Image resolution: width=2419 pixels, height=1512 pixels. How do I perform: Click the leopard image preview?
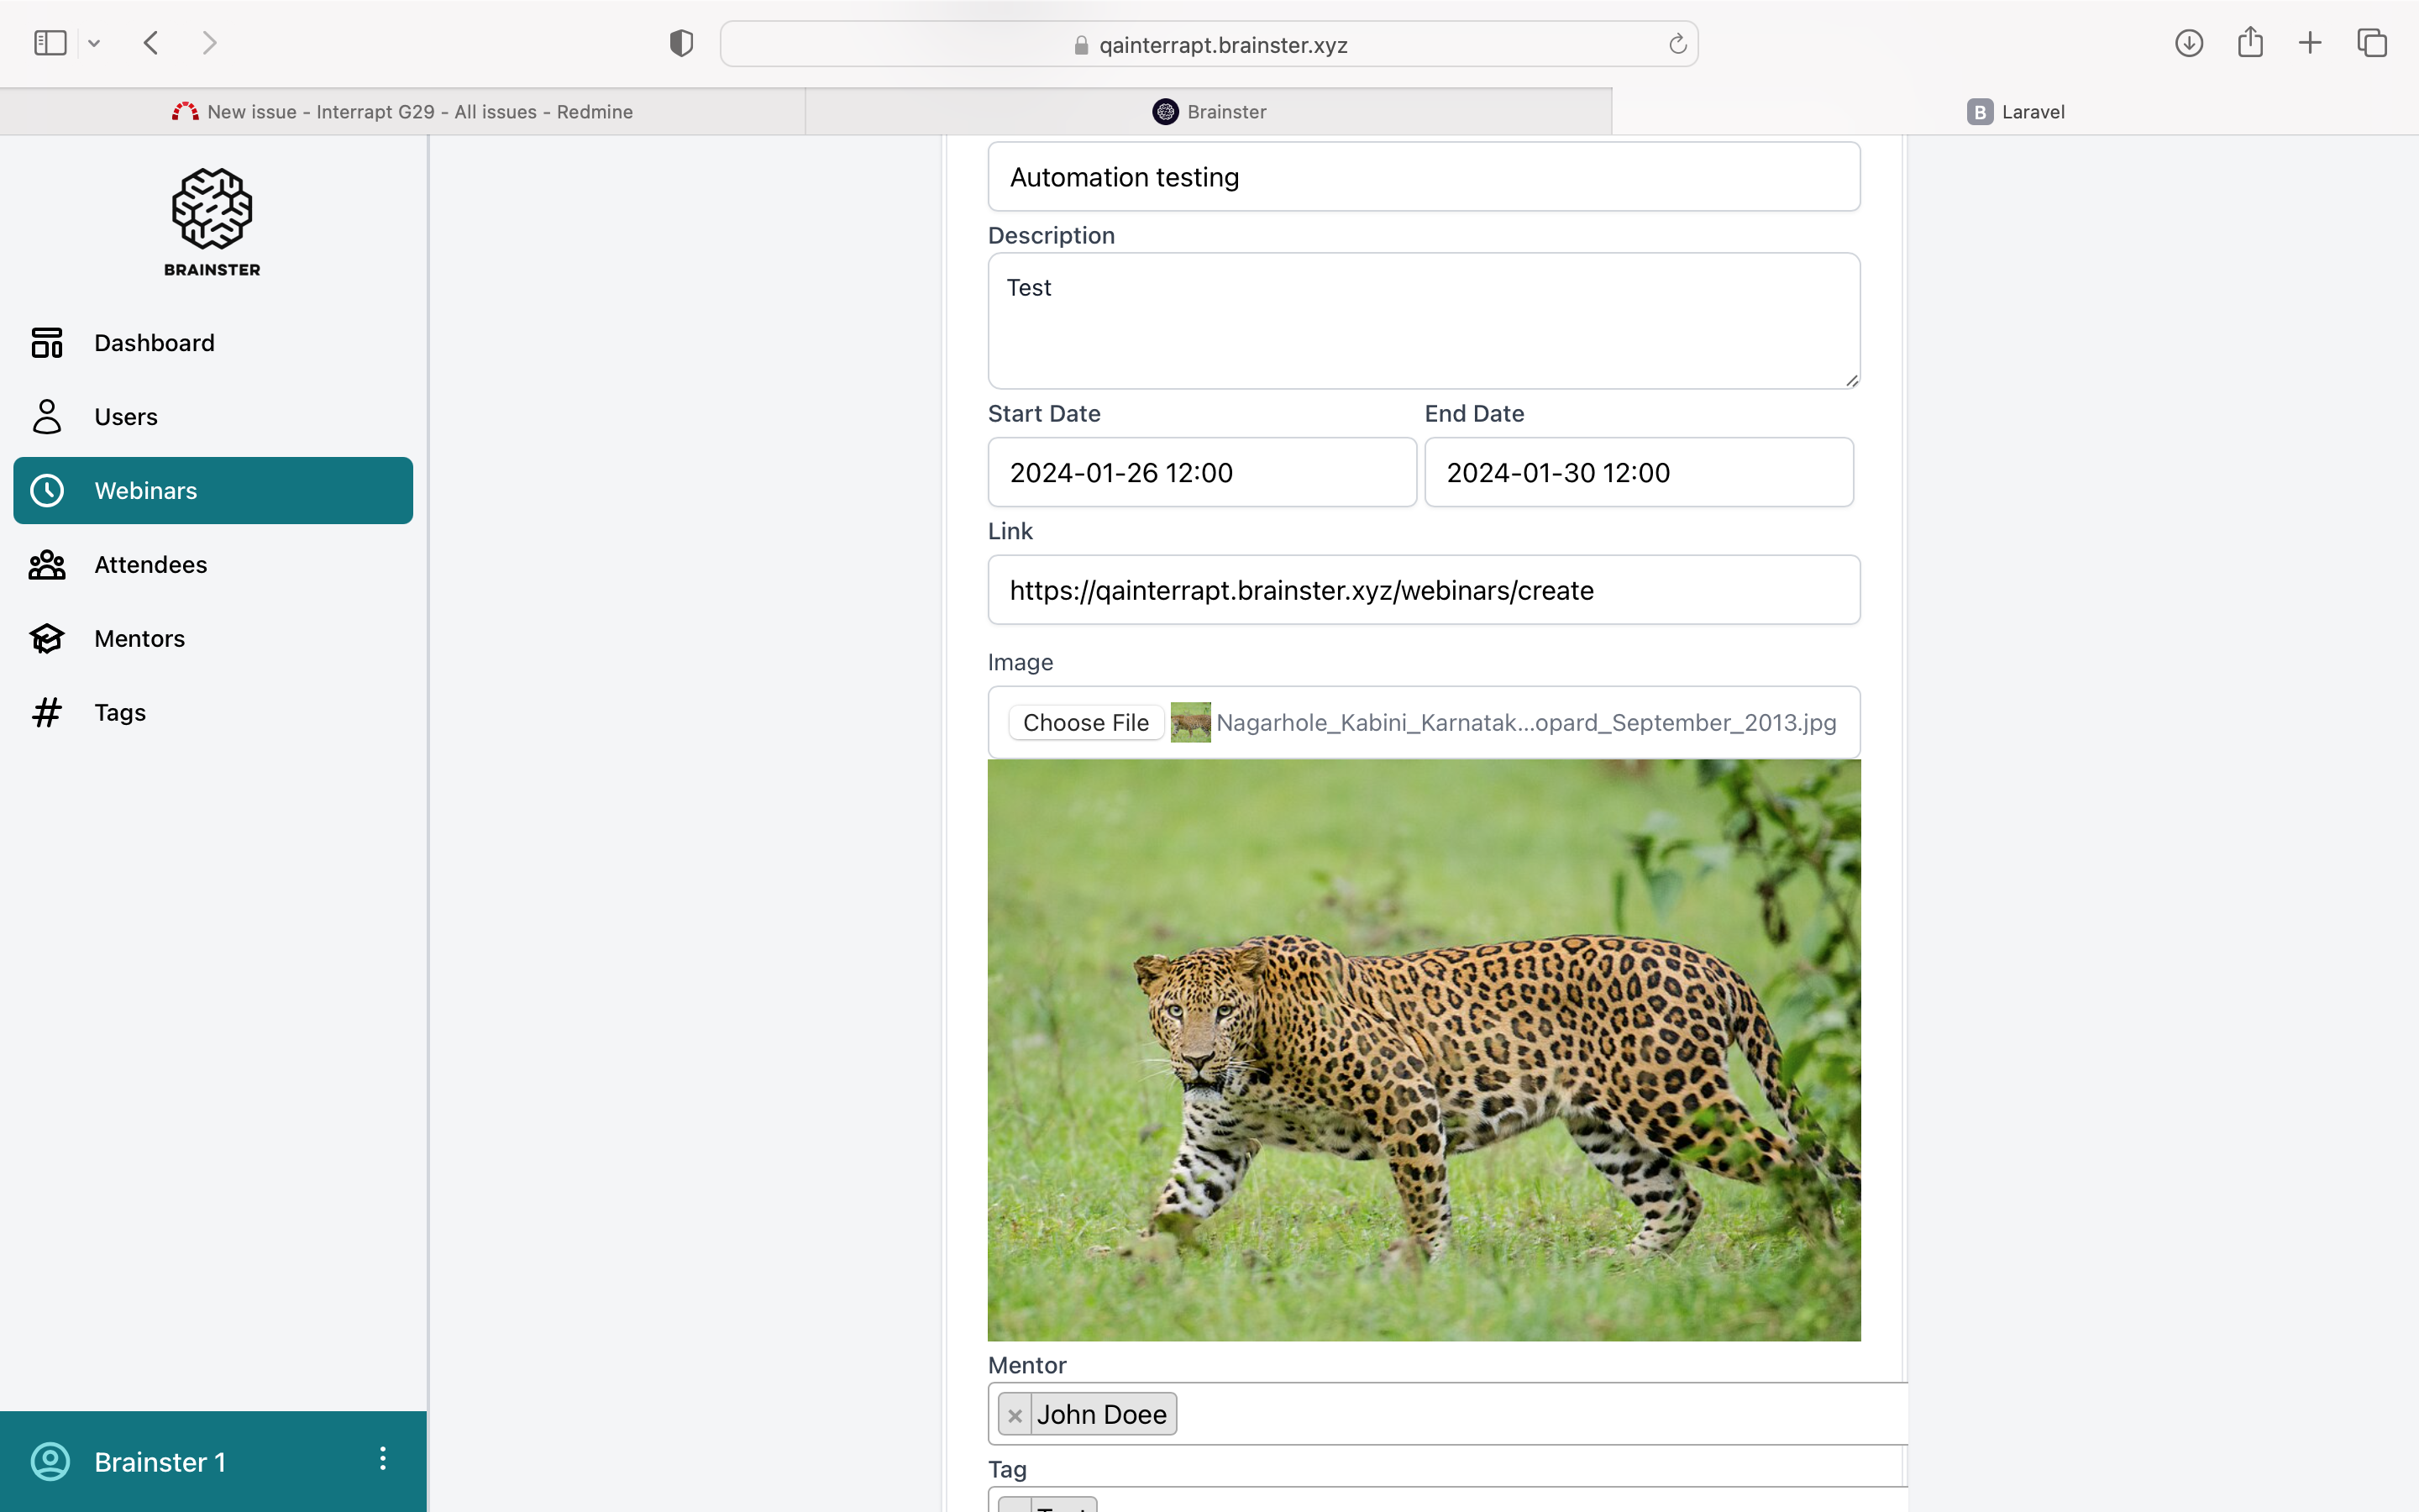point(1422,1050)
